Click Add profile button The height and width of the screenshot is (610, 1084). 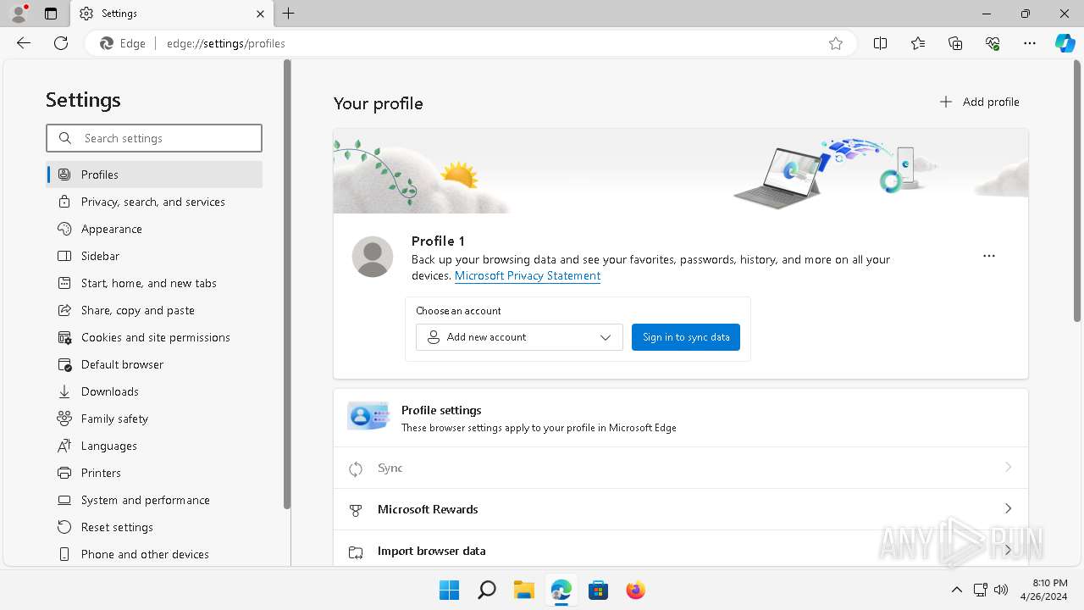pos(979,102)
